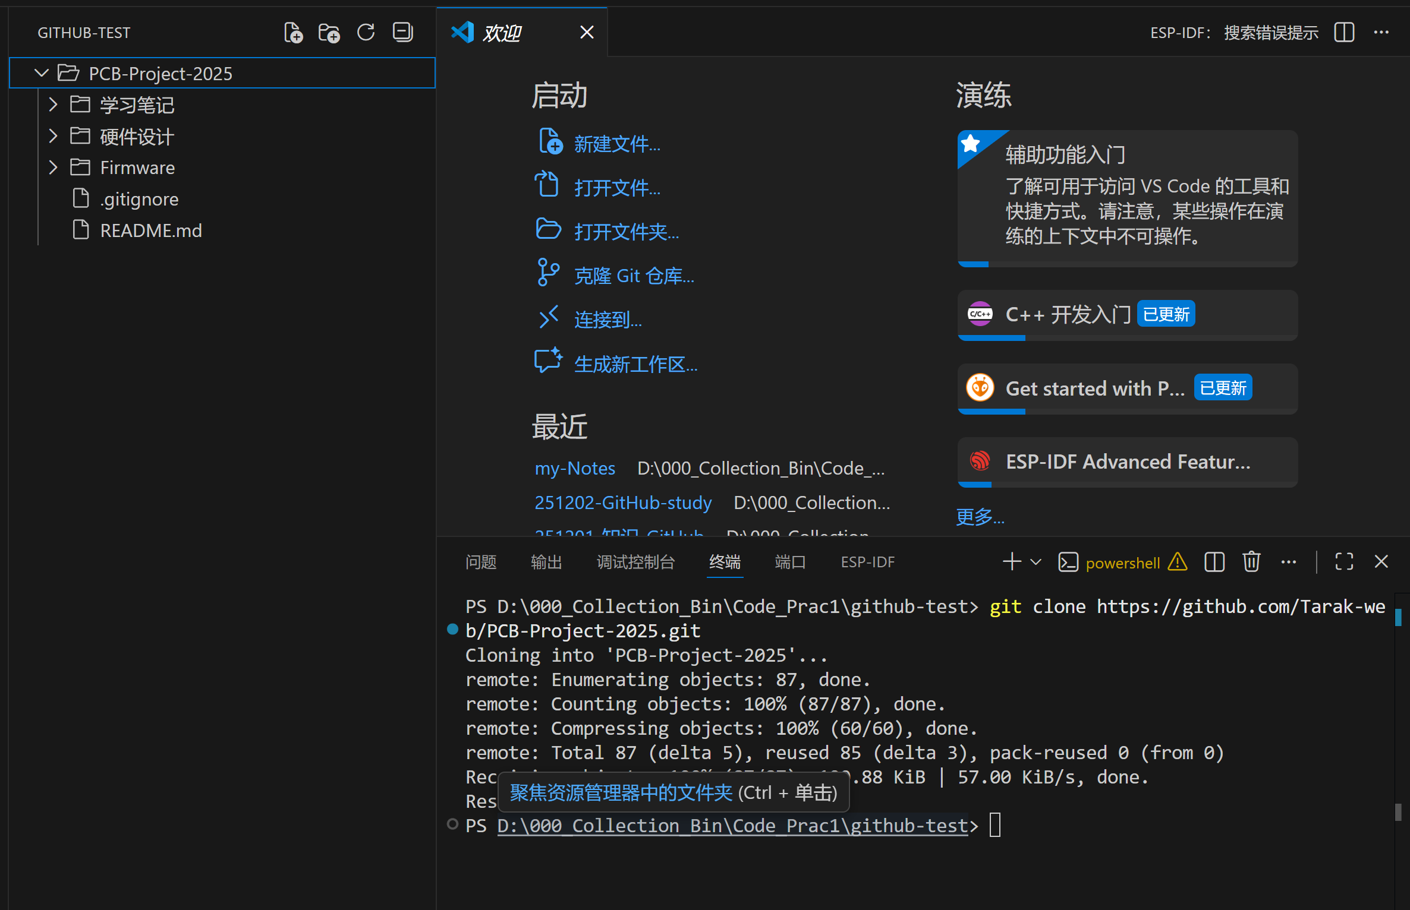The height and width of the screenshot is (910, 1410).
Task: Open the new terminal profile dropdown arrow
Action: (1036, 562)
